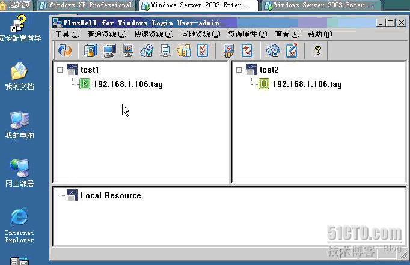Select the test1 tree label
The height and width of the screenshot is (265, 410).
[90, 70]
